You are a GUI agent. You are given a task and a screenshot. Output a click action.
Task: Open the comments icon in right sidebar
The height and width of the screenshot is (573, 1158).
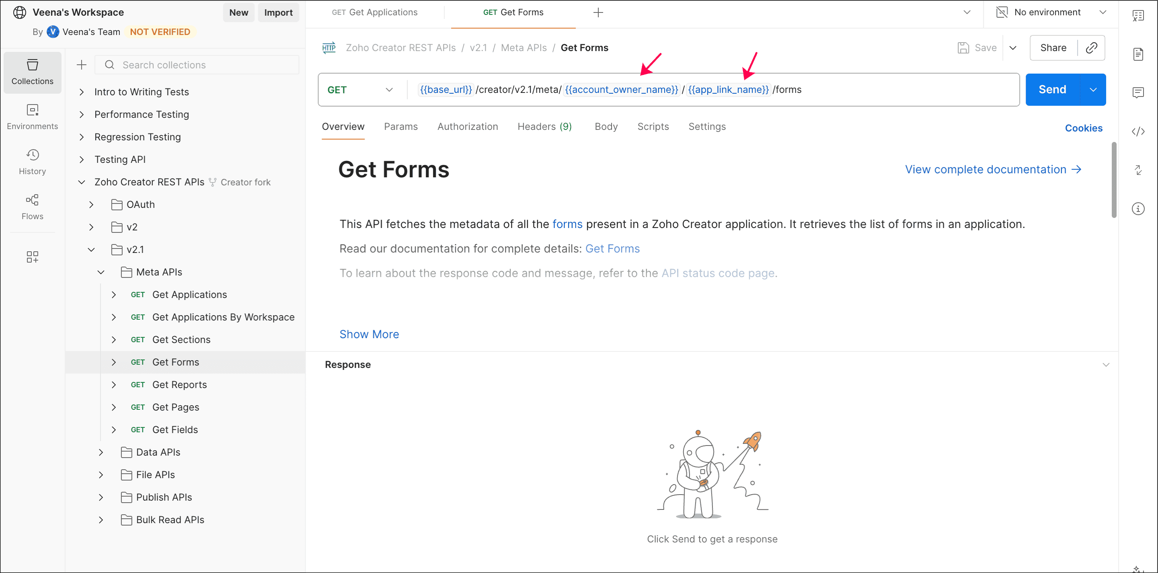[x=1138, y=92]
